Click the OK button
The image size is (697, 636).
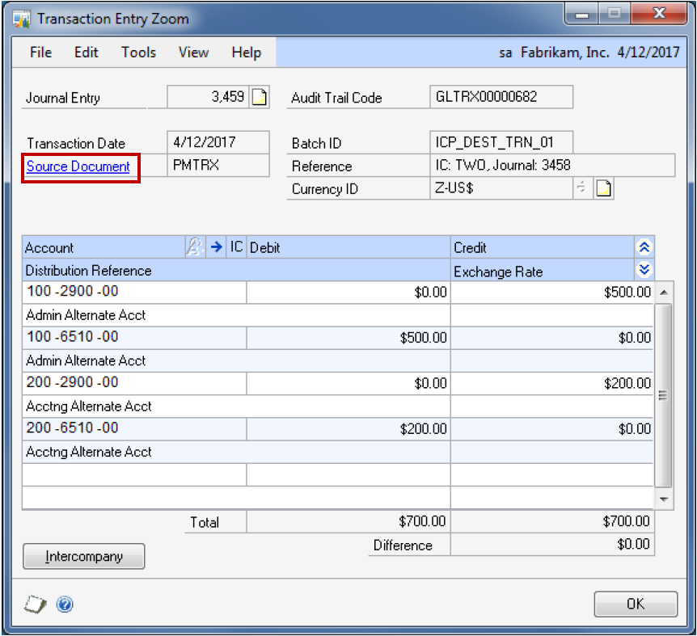[636, 604]
